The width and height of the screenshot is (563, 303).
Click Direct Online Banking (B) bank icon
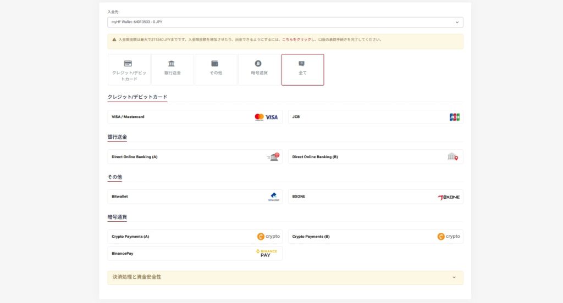452,157
